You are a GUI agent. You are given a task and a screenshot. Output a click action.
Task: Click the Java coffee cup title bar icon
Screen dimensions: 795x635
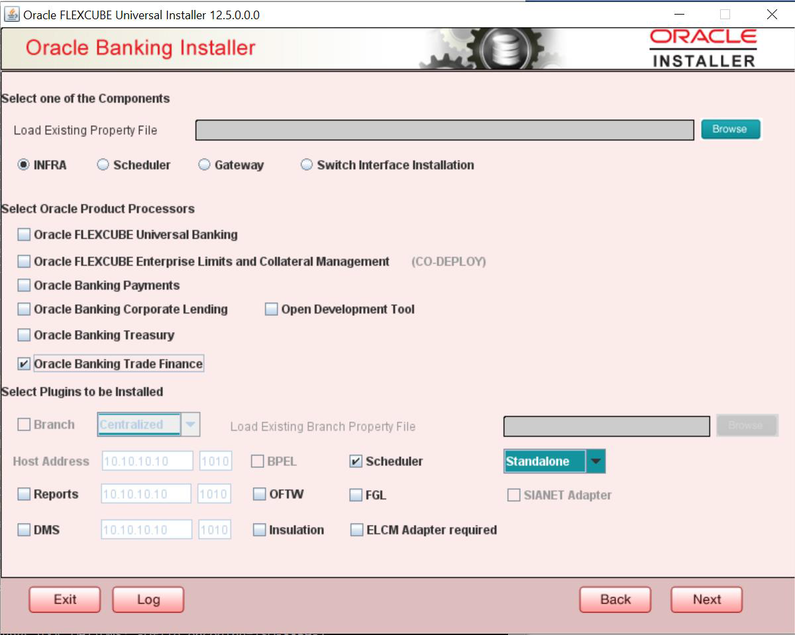click(x=11, y=14)
